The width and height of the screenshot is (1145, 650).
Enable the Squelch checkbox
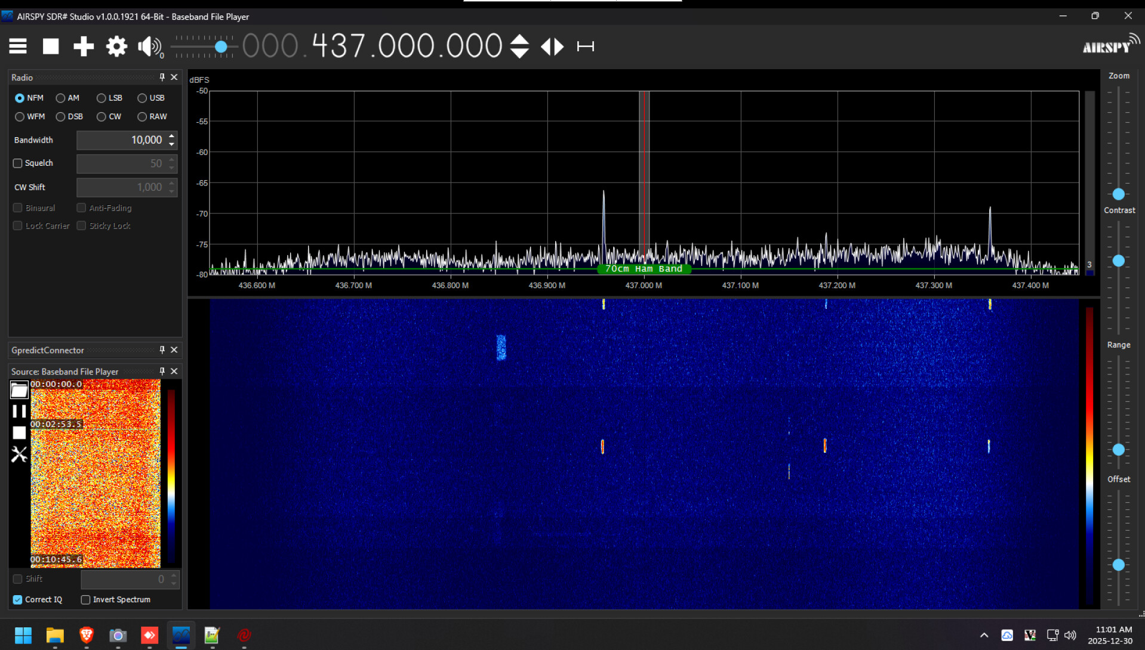[x=18, y=163]
